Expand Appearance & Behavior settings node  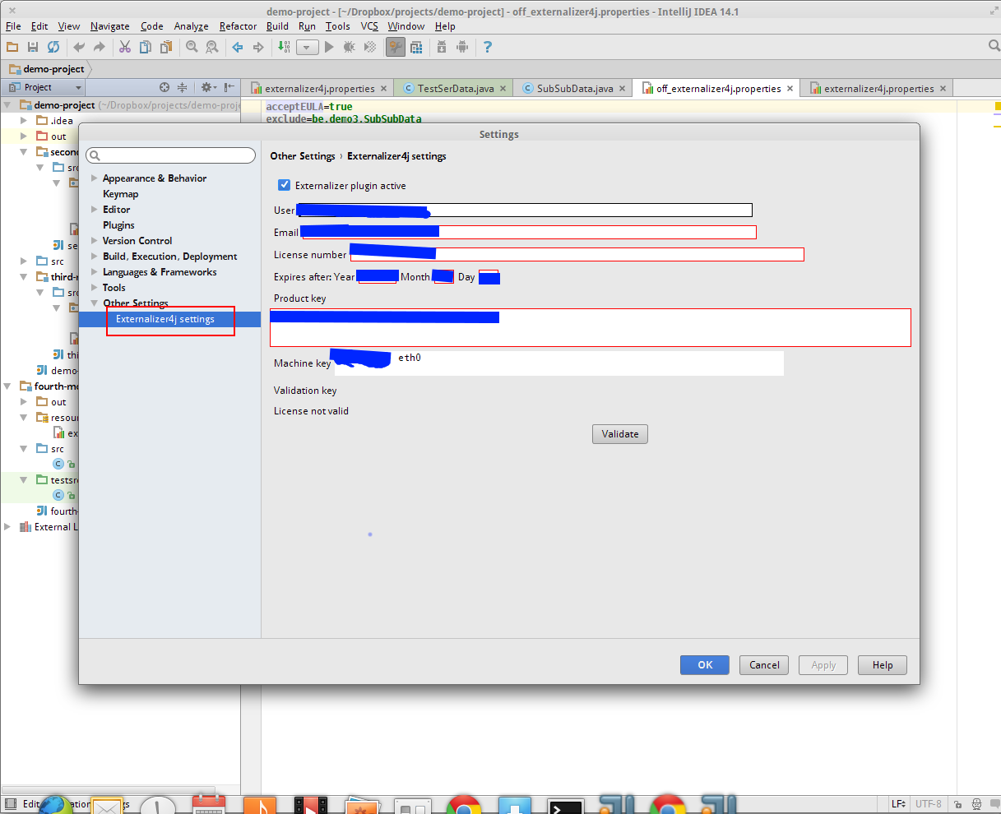[x=95, y=178]
